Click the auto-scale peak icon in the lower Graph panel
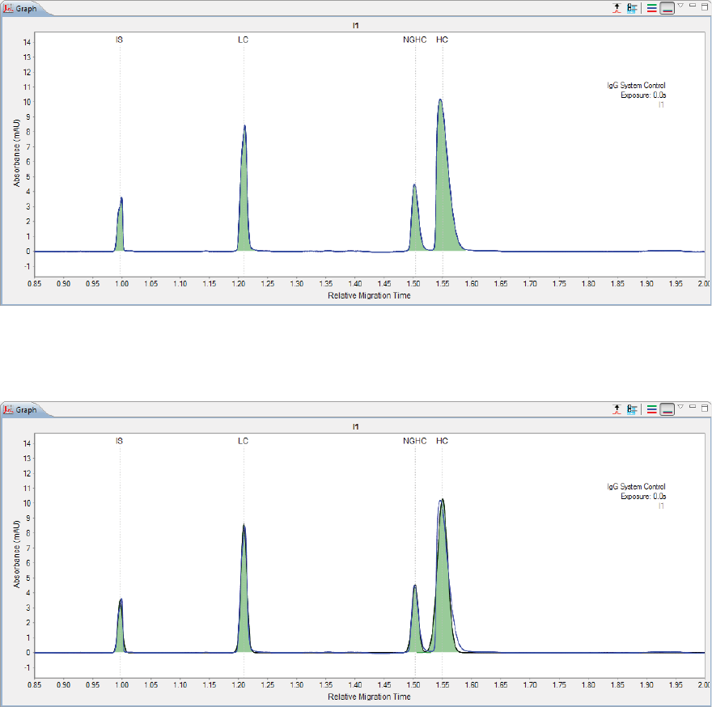 click(x=617, y=409)
